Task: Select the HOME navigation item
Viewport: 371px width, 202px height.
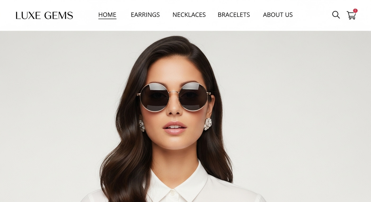Action: 107,15
